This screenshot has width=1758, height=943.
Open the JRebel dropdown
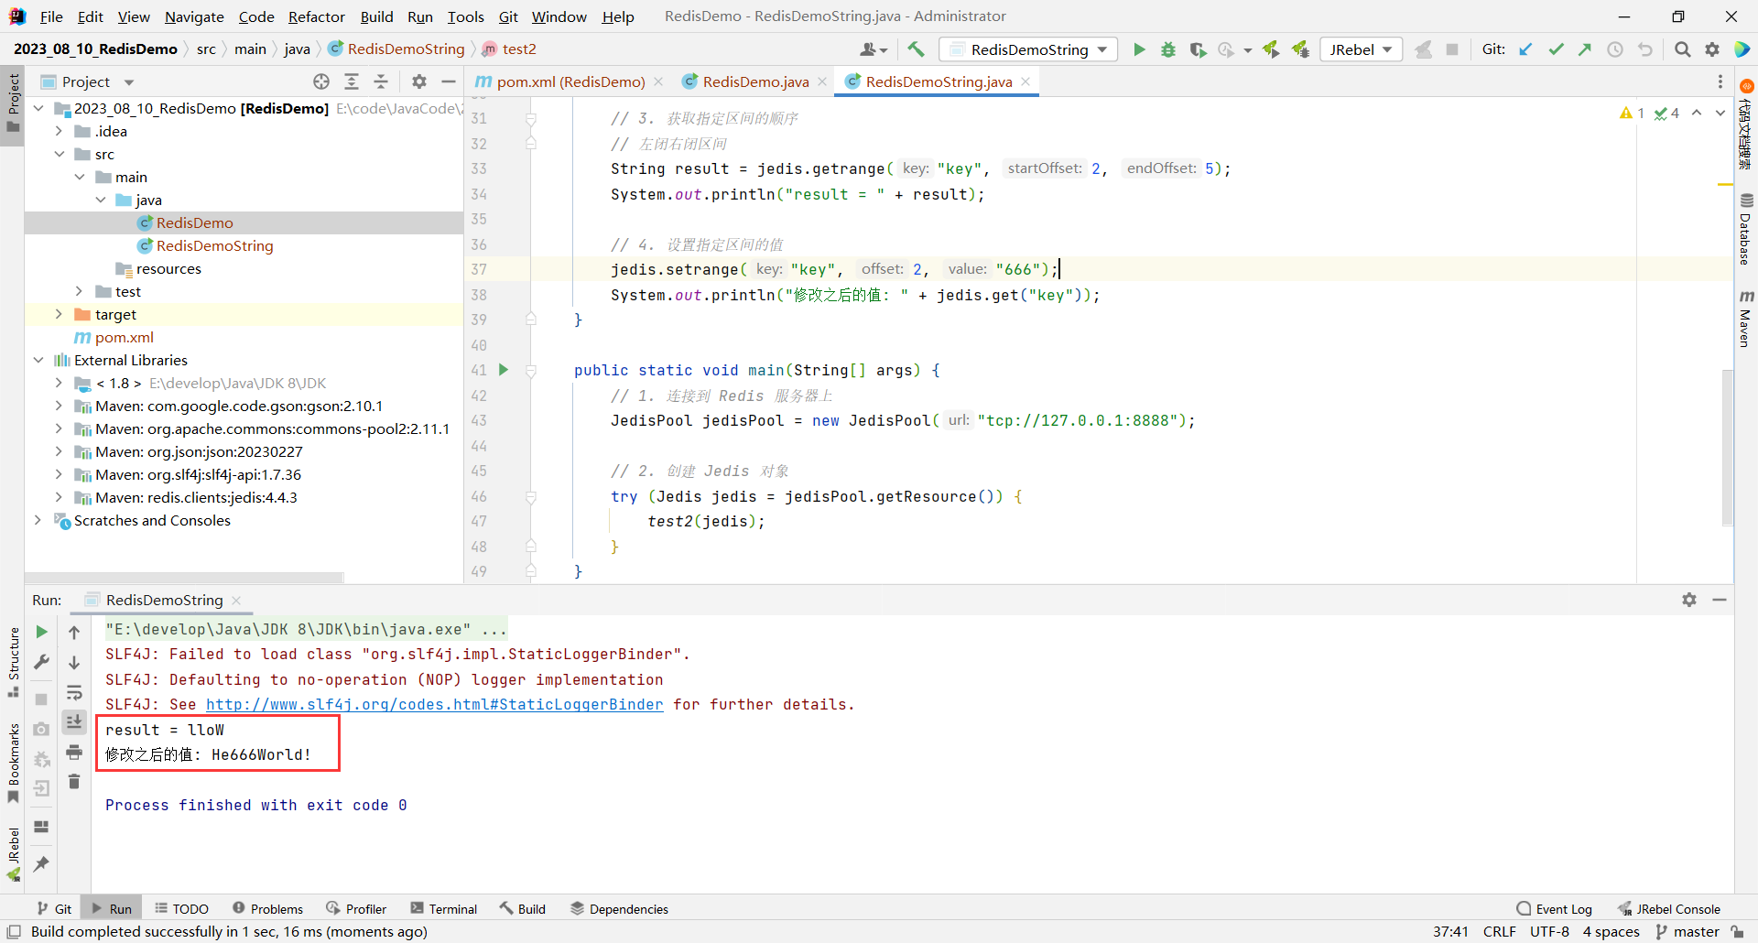(x=1361, y=49)
